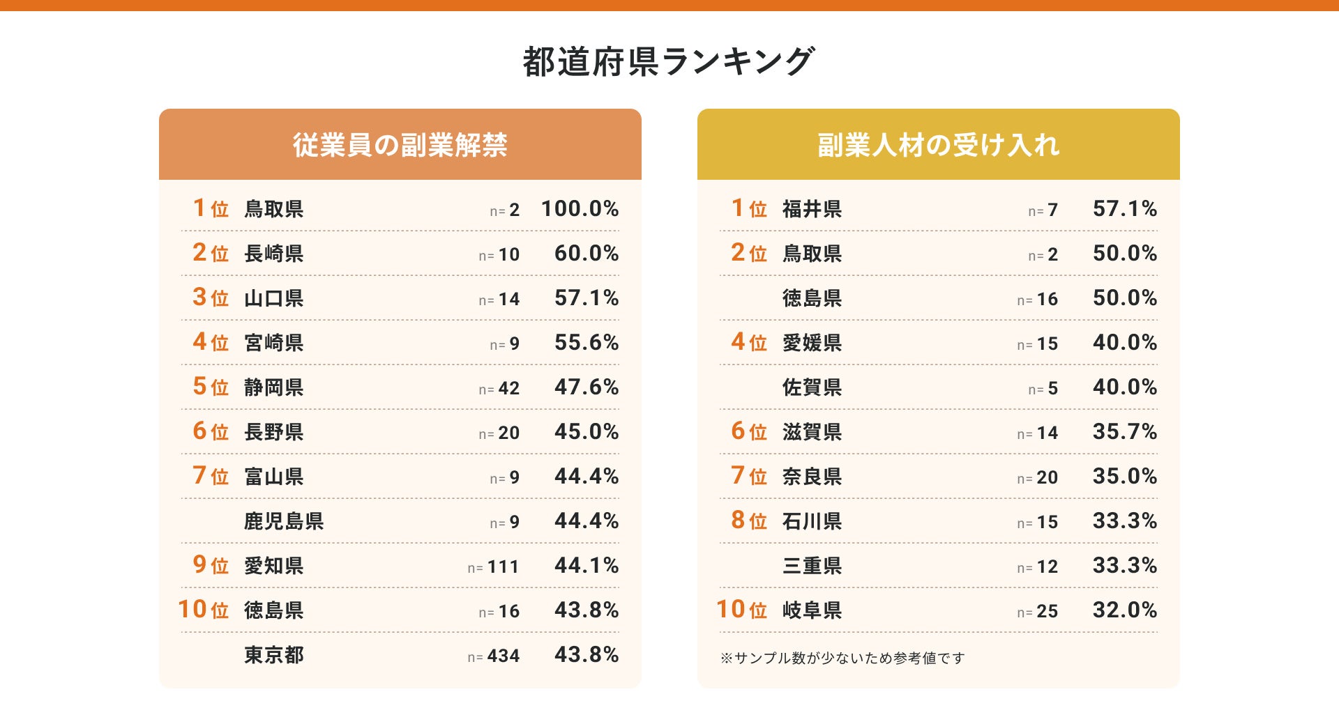This screenshot has height=717, width=1339.
Task: Click the 石川県 entry
Action: click(812, 521)
